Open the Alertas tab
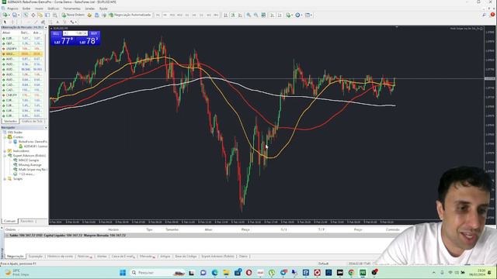Screen dimensions: 497x279 [102, 257]
